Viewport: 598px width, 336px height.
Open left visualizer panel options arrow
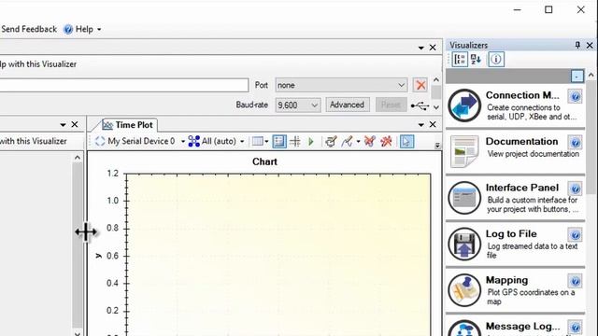pos(63,124)
